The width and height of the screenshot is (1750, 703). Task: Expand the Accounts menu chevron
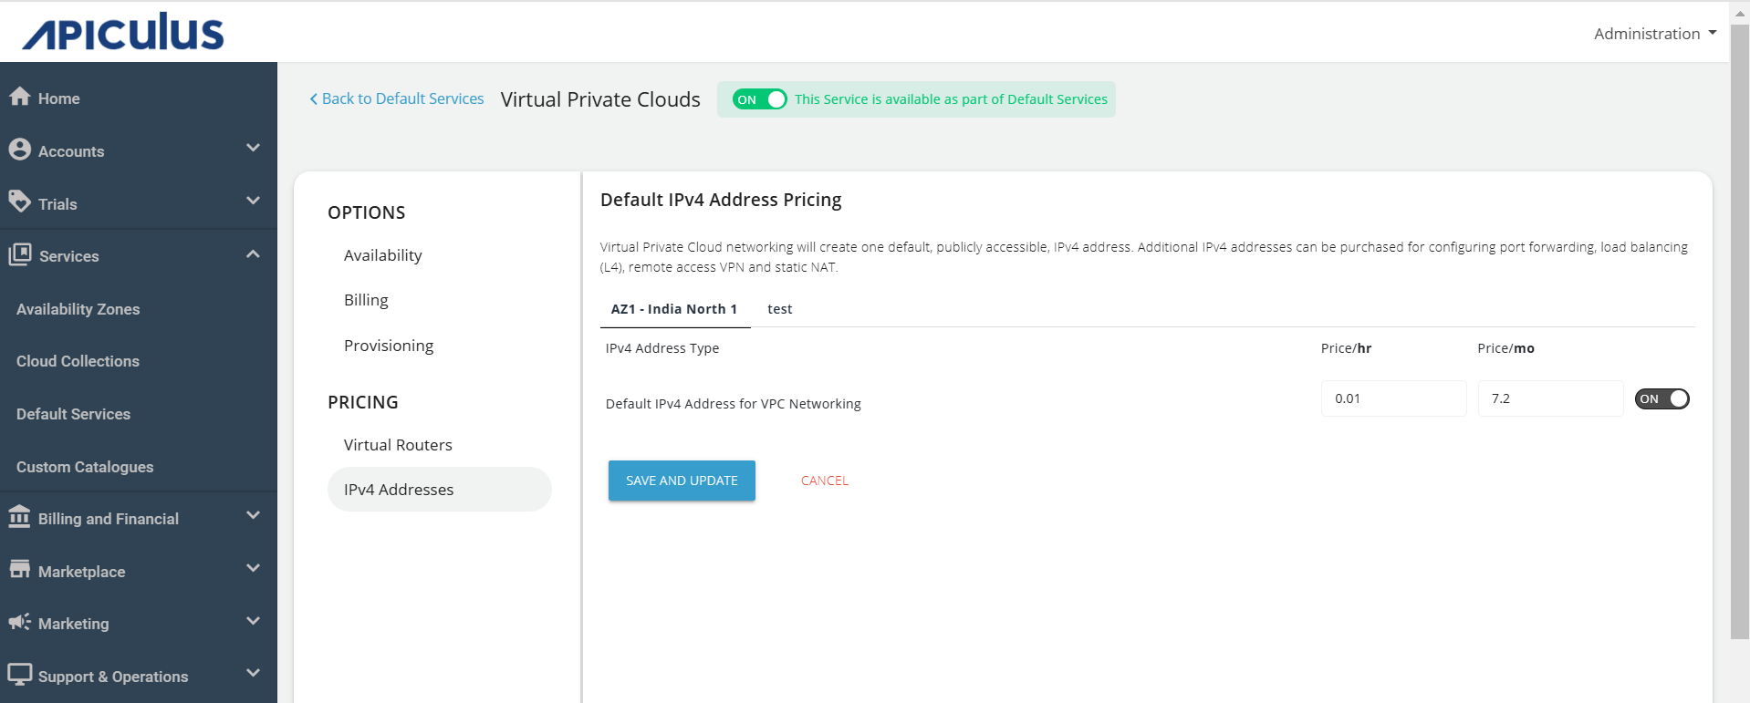point(253,147)
